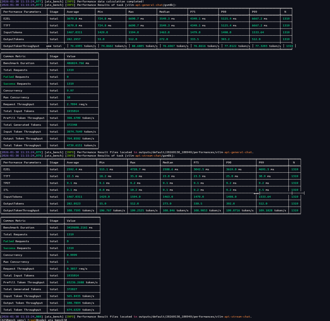Click Total Generated Tokens '372027'
Screen dimensions: 330x321
click(72, 289)
